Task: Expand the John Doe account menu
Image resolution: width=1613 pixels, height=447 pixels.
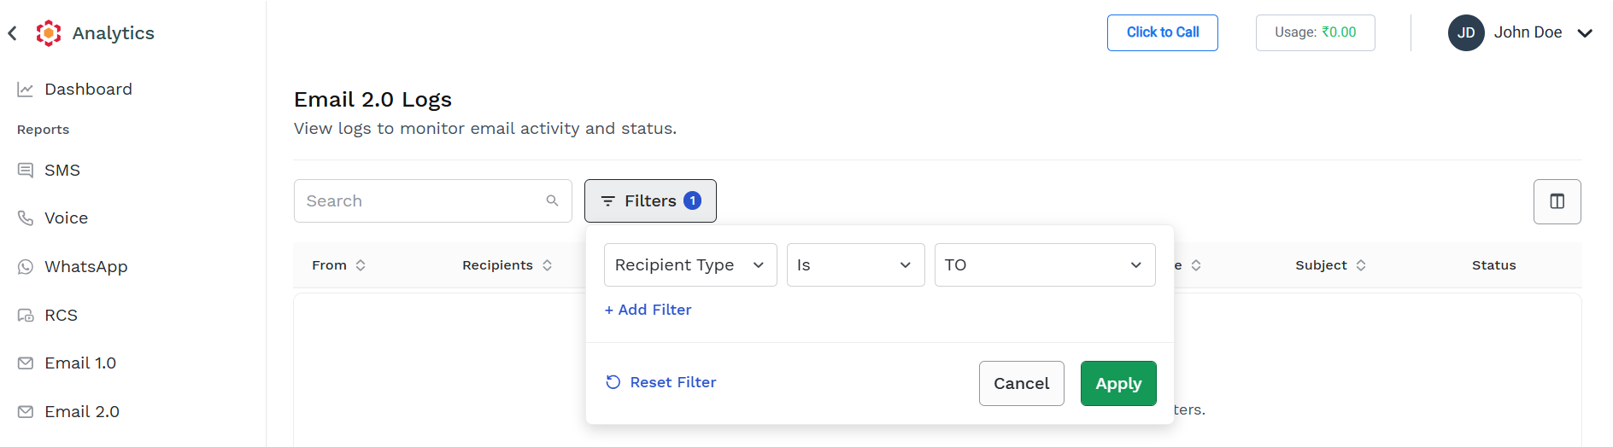Action: tap(1585, 33)
